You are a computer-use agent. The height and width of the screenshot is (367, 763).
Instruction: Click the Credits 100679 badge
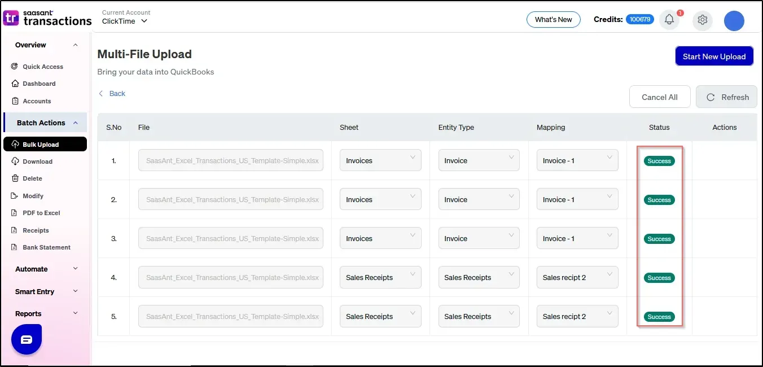[x=640, y=20]
